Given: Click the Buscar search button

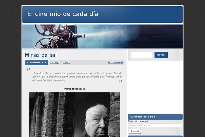Looking at the screenshot, I should [161, 55].
